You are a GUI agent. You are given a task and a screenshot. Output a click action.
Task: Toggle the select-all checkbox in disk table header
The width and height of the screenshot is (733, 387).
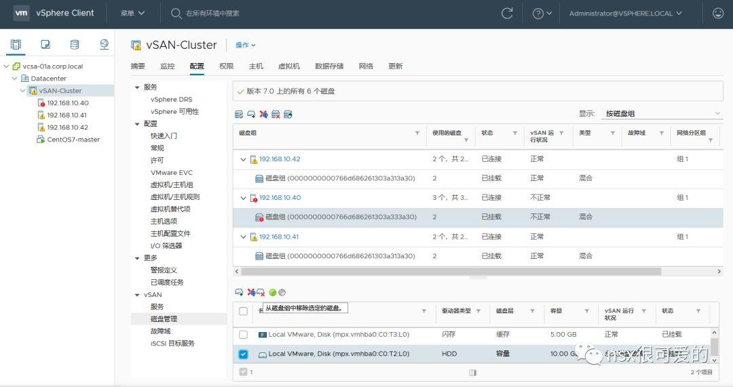[243, 311]
